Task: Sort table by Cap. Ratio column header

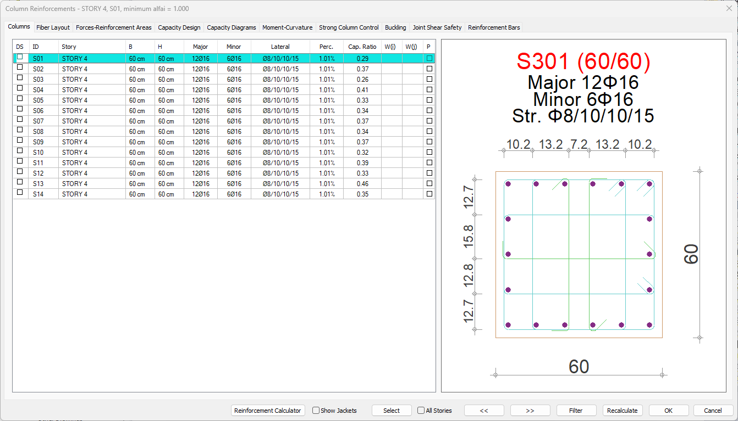Action: click(362, 47)
